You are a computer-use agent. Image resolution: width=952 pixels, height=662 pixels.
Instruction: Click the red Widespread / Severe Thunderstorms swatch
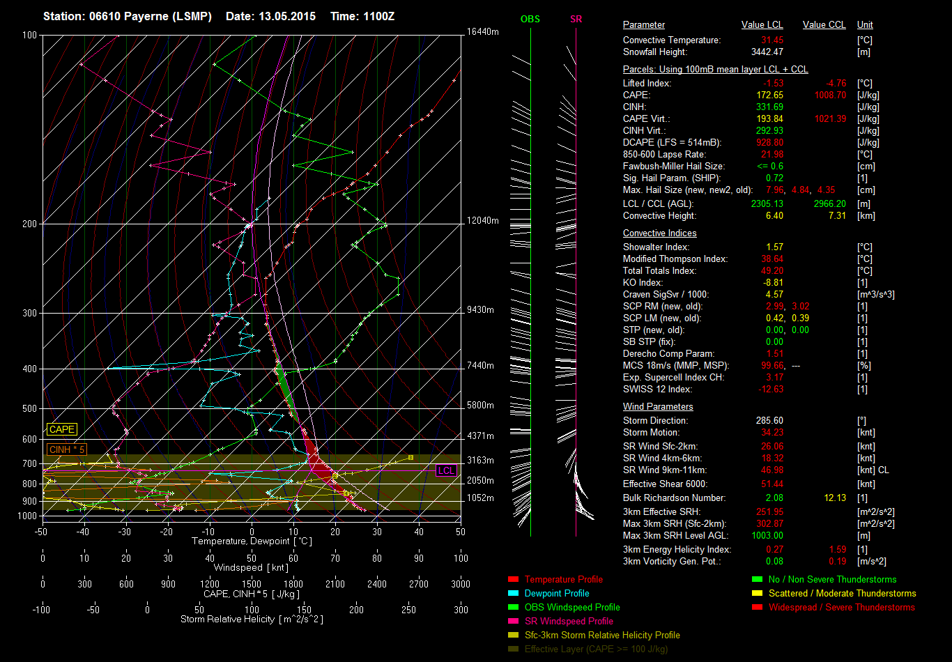pos(757,608)
